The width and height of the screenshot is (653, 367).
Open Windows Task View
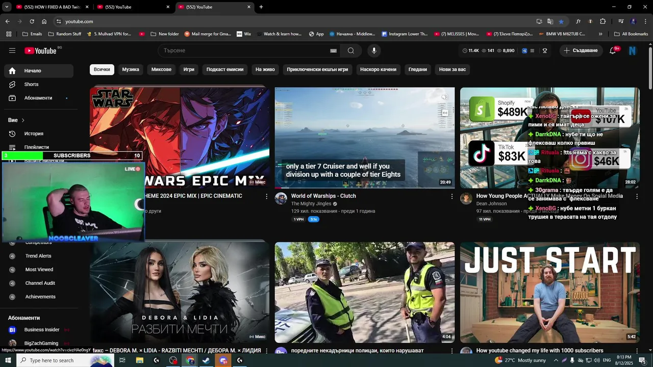tap(122, 360)
